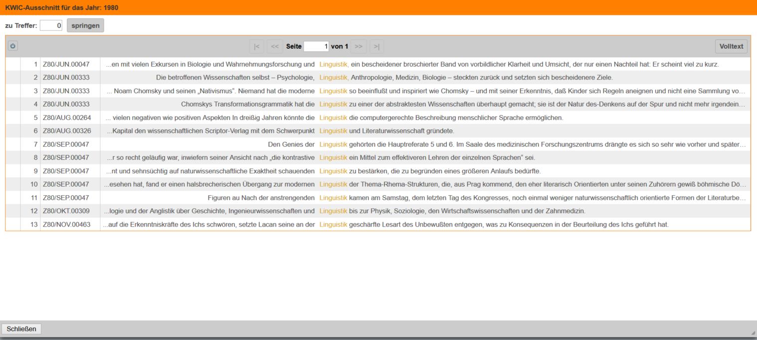
Task: Click the resize handle in bottom-right corner
Action: [753, 333]
